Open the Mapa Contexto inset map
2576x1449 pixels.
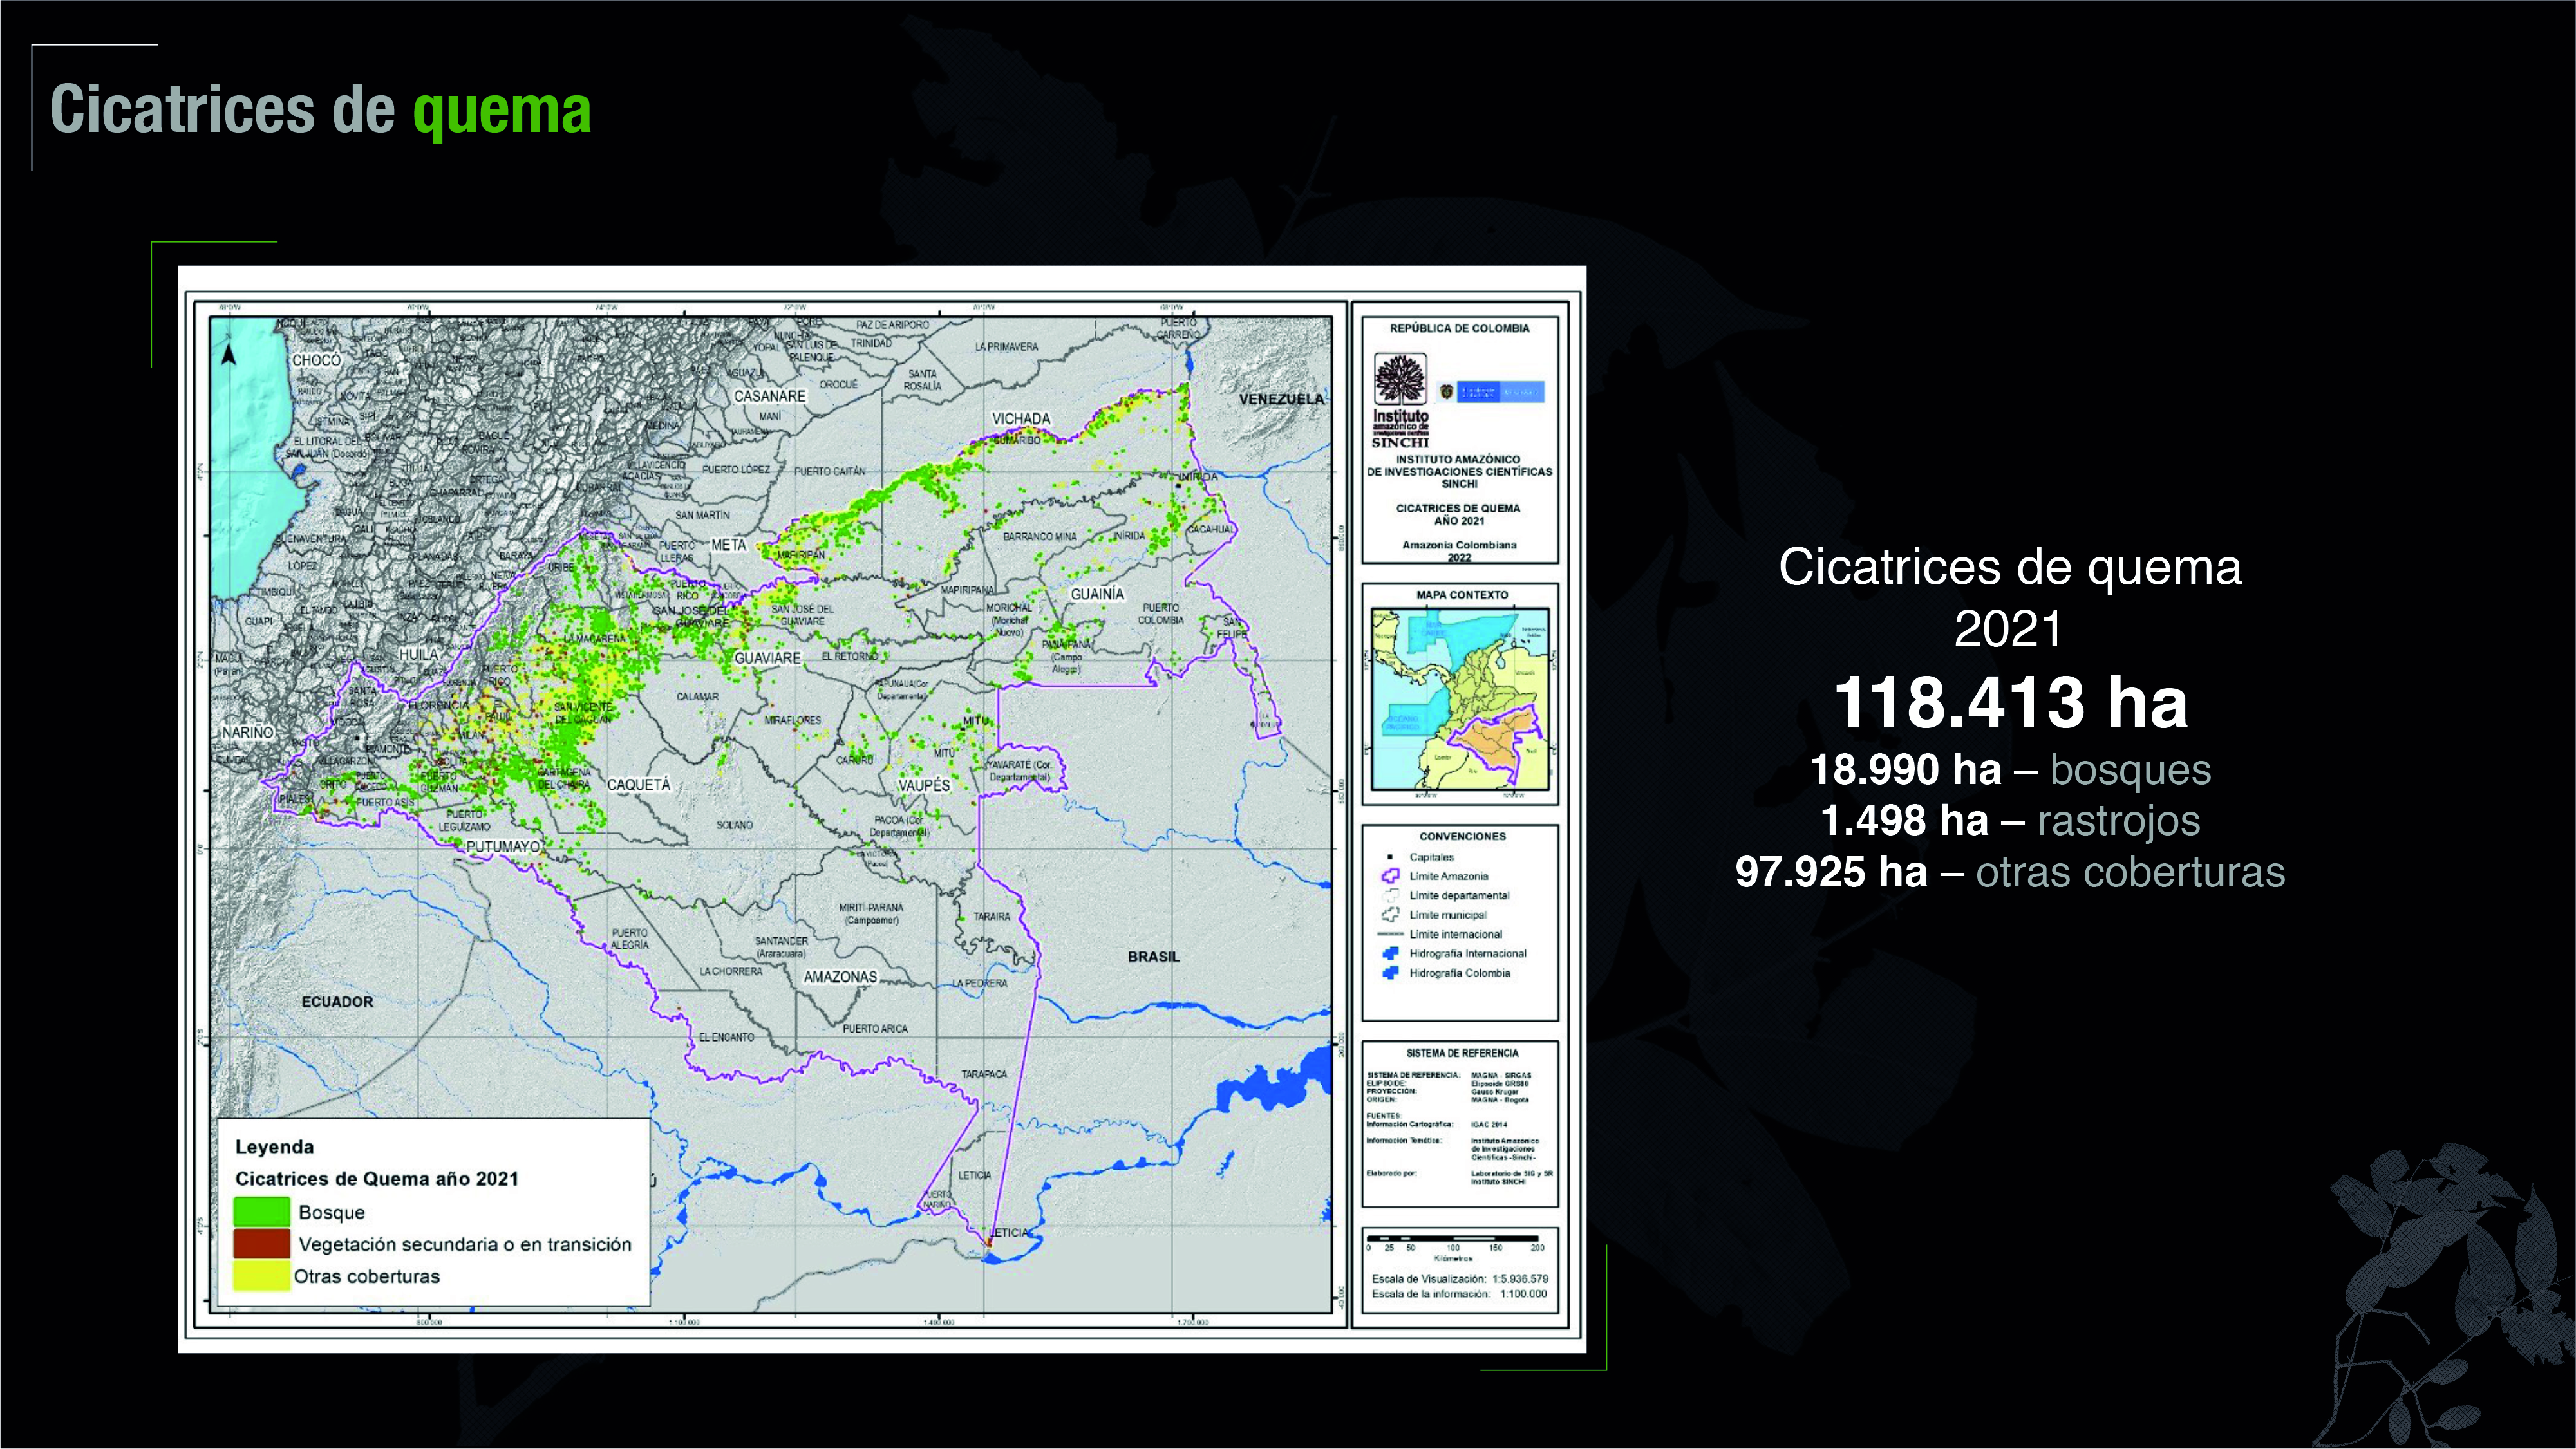(1460, 699)
